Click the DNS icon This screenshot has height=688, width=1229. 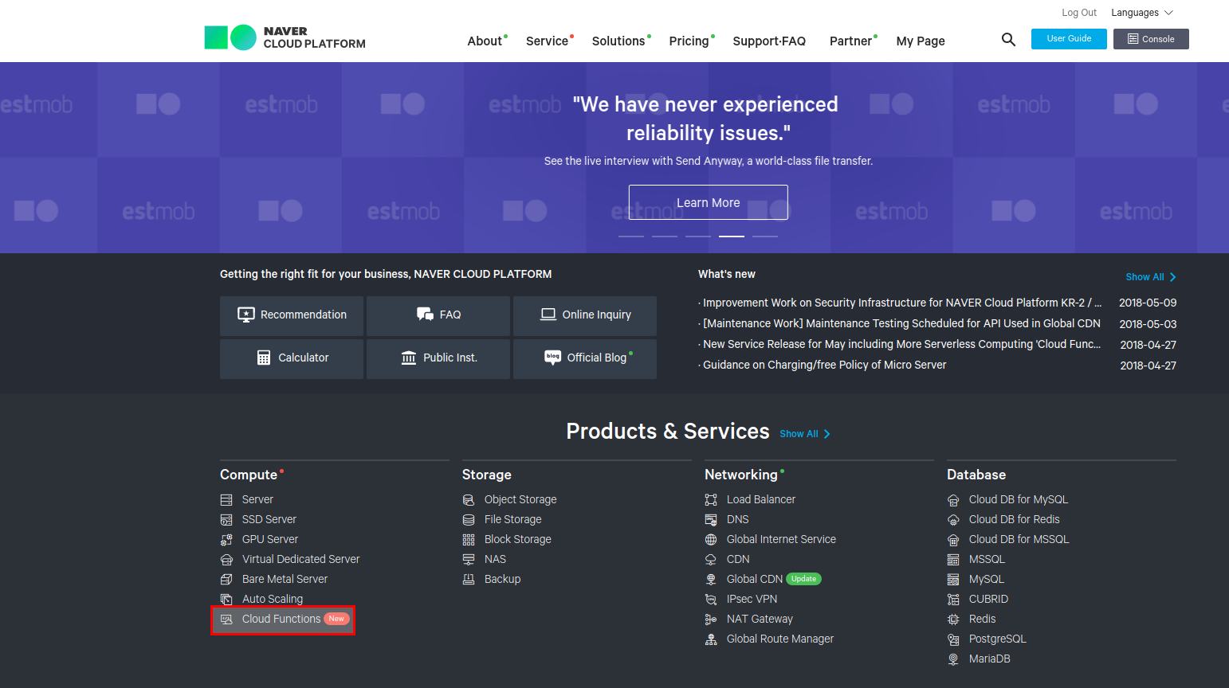pos(711,519)
